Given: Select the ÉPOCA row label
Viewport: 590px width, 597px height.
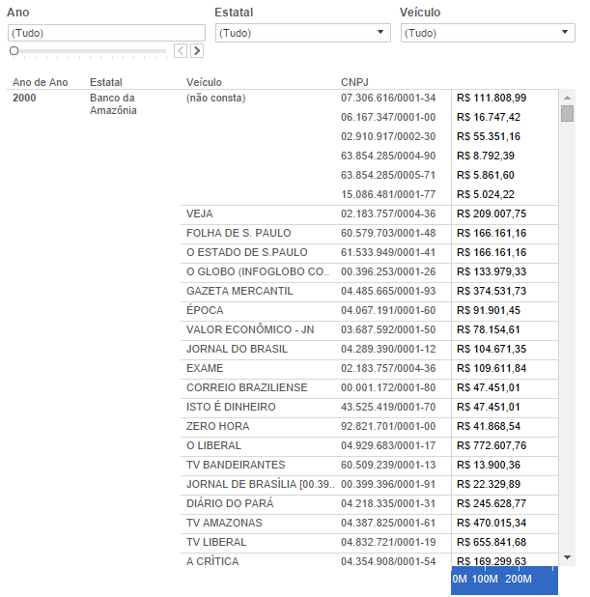Looking at the screenshot, I should coord(205,310).
